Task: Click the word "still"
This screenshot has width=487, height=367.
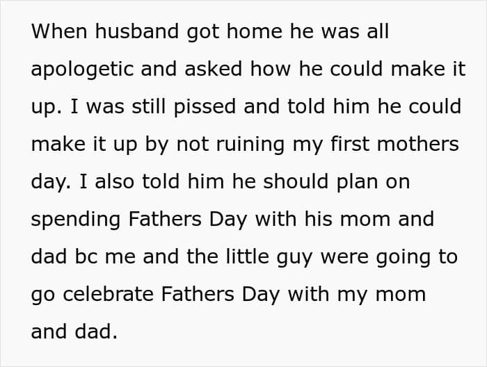Action: [148, 106]
